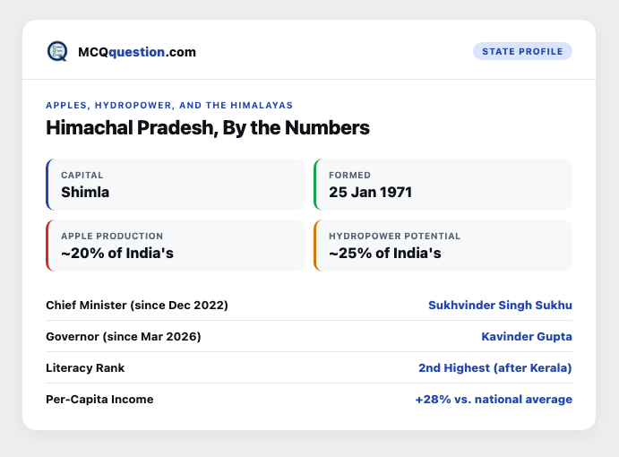Viewport: 619px width, 457px height.
Task: Open the Formed 25 Jan 1971 card
Action: (x=443, y=185)
